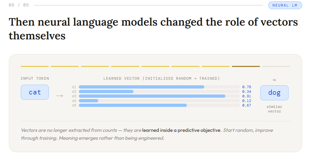This screenshot has height=163, width=313.
Task: Jump to the first progress segment
Action: tap(35, 66)
